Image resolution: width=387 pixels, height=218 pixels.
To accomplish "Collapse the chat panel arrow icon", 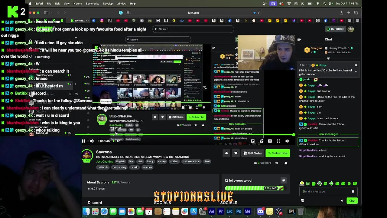I will (x=299, y=39).
